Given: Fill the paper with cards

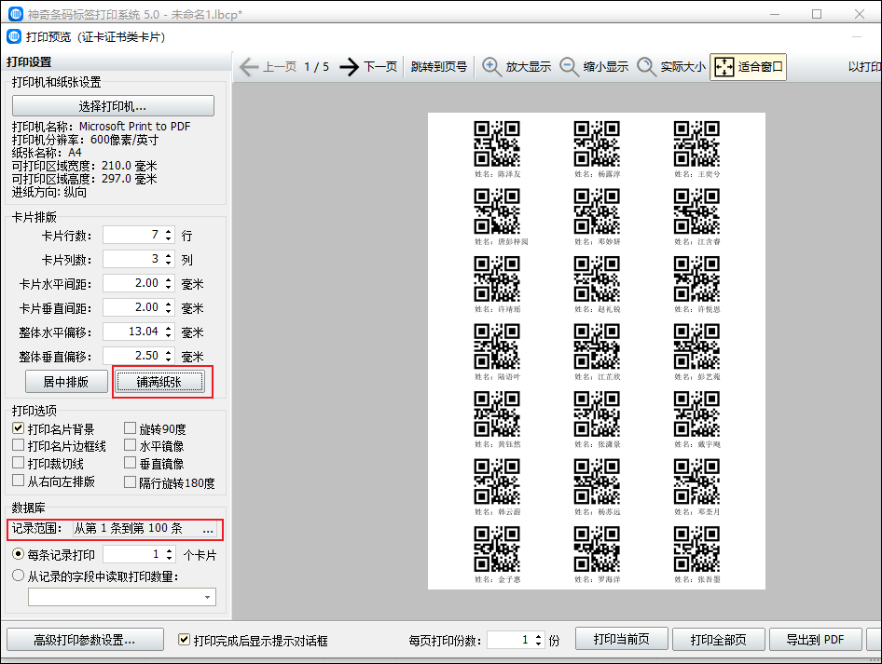Looking at the screenshot, I should click(x=159, y=382).
